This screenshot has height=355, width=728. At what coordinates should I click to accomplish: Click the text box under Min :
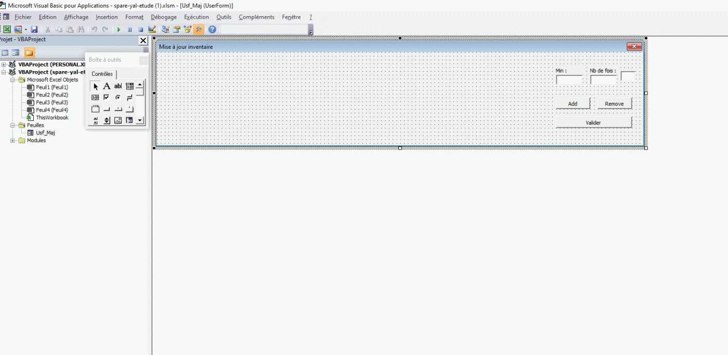pyautogui.click(x=569, y=80)
